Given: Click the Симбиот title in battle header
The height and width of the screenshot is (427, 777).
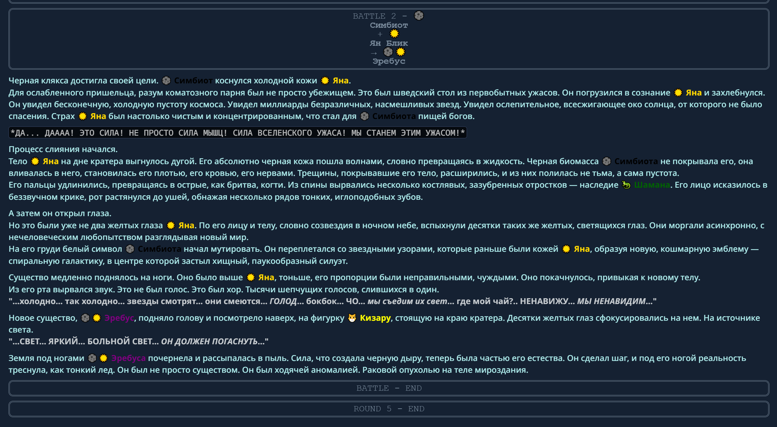Looking at the screenshot, I should 389,25.
